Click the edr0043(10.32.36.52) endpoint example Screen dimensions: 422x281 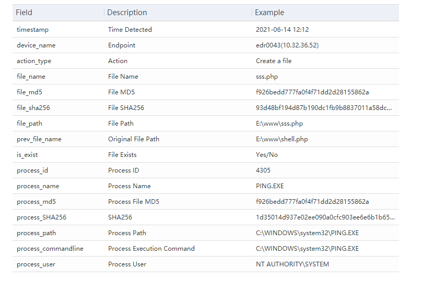tap(287, 45)
